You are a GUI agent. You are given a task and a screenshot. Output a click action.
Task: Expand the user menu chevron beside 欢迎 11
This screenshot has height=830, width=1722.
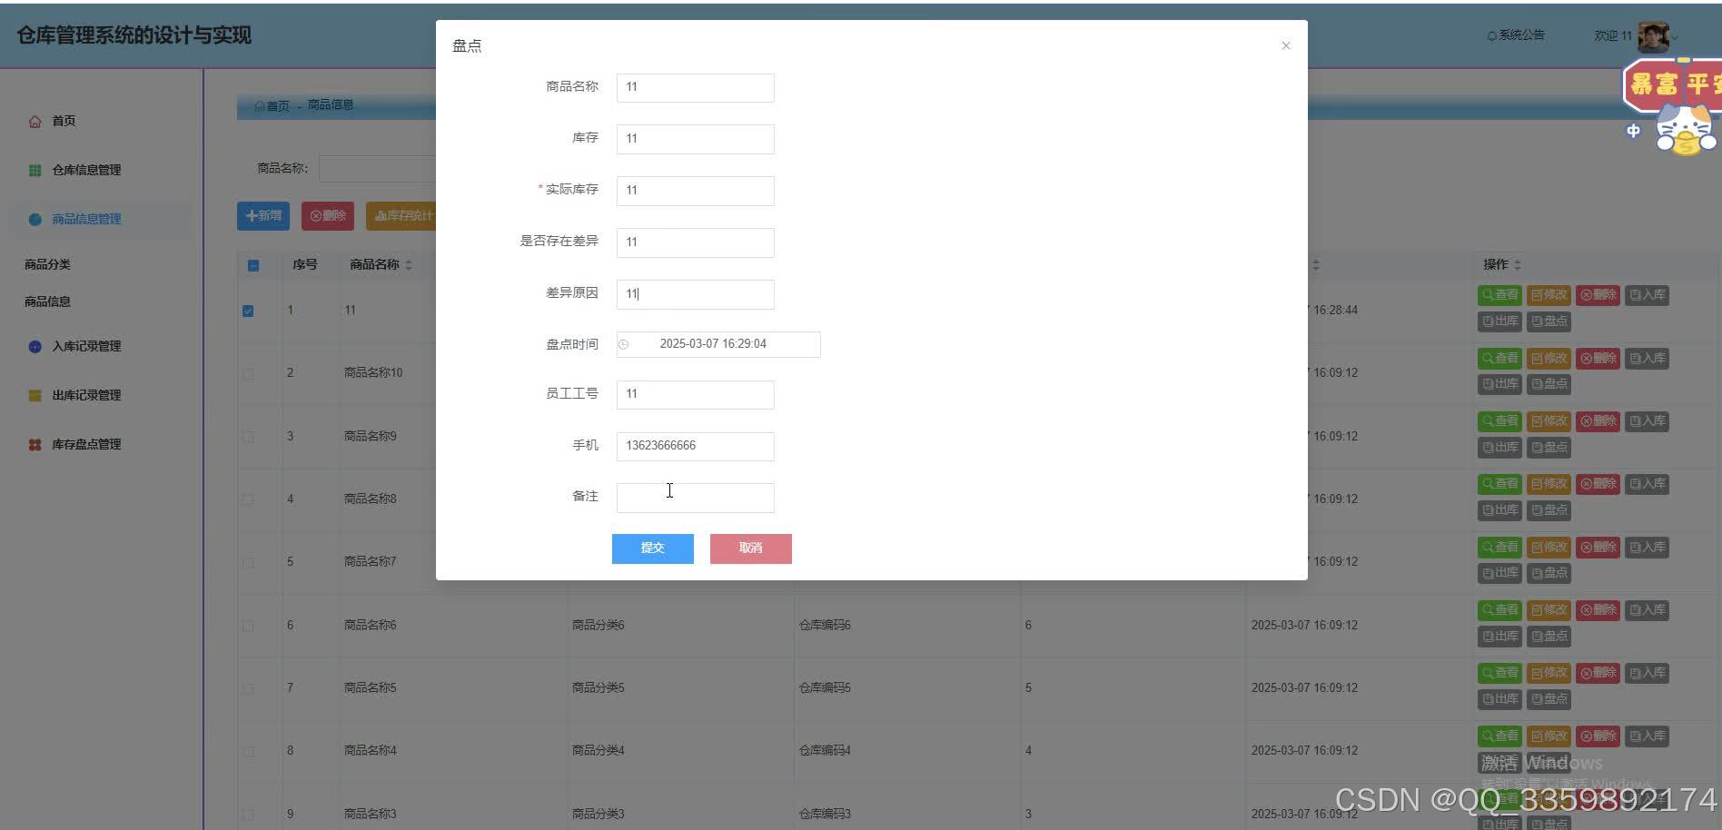tap(1676, 38)
